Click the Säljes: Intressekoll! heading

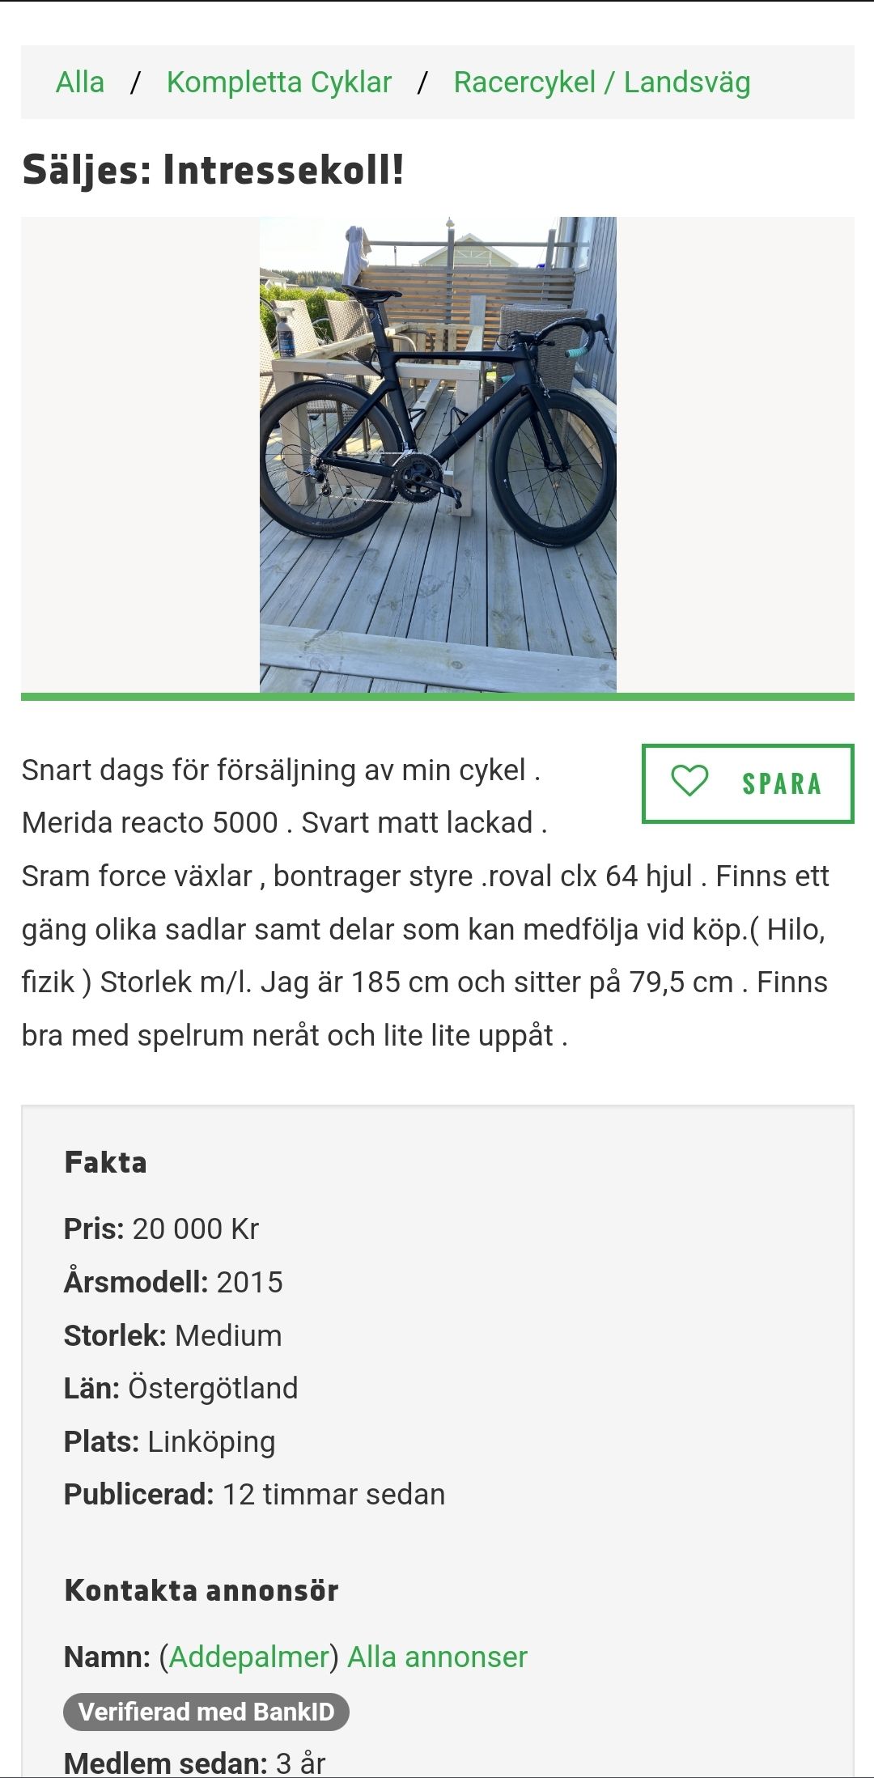pos(213,170)
